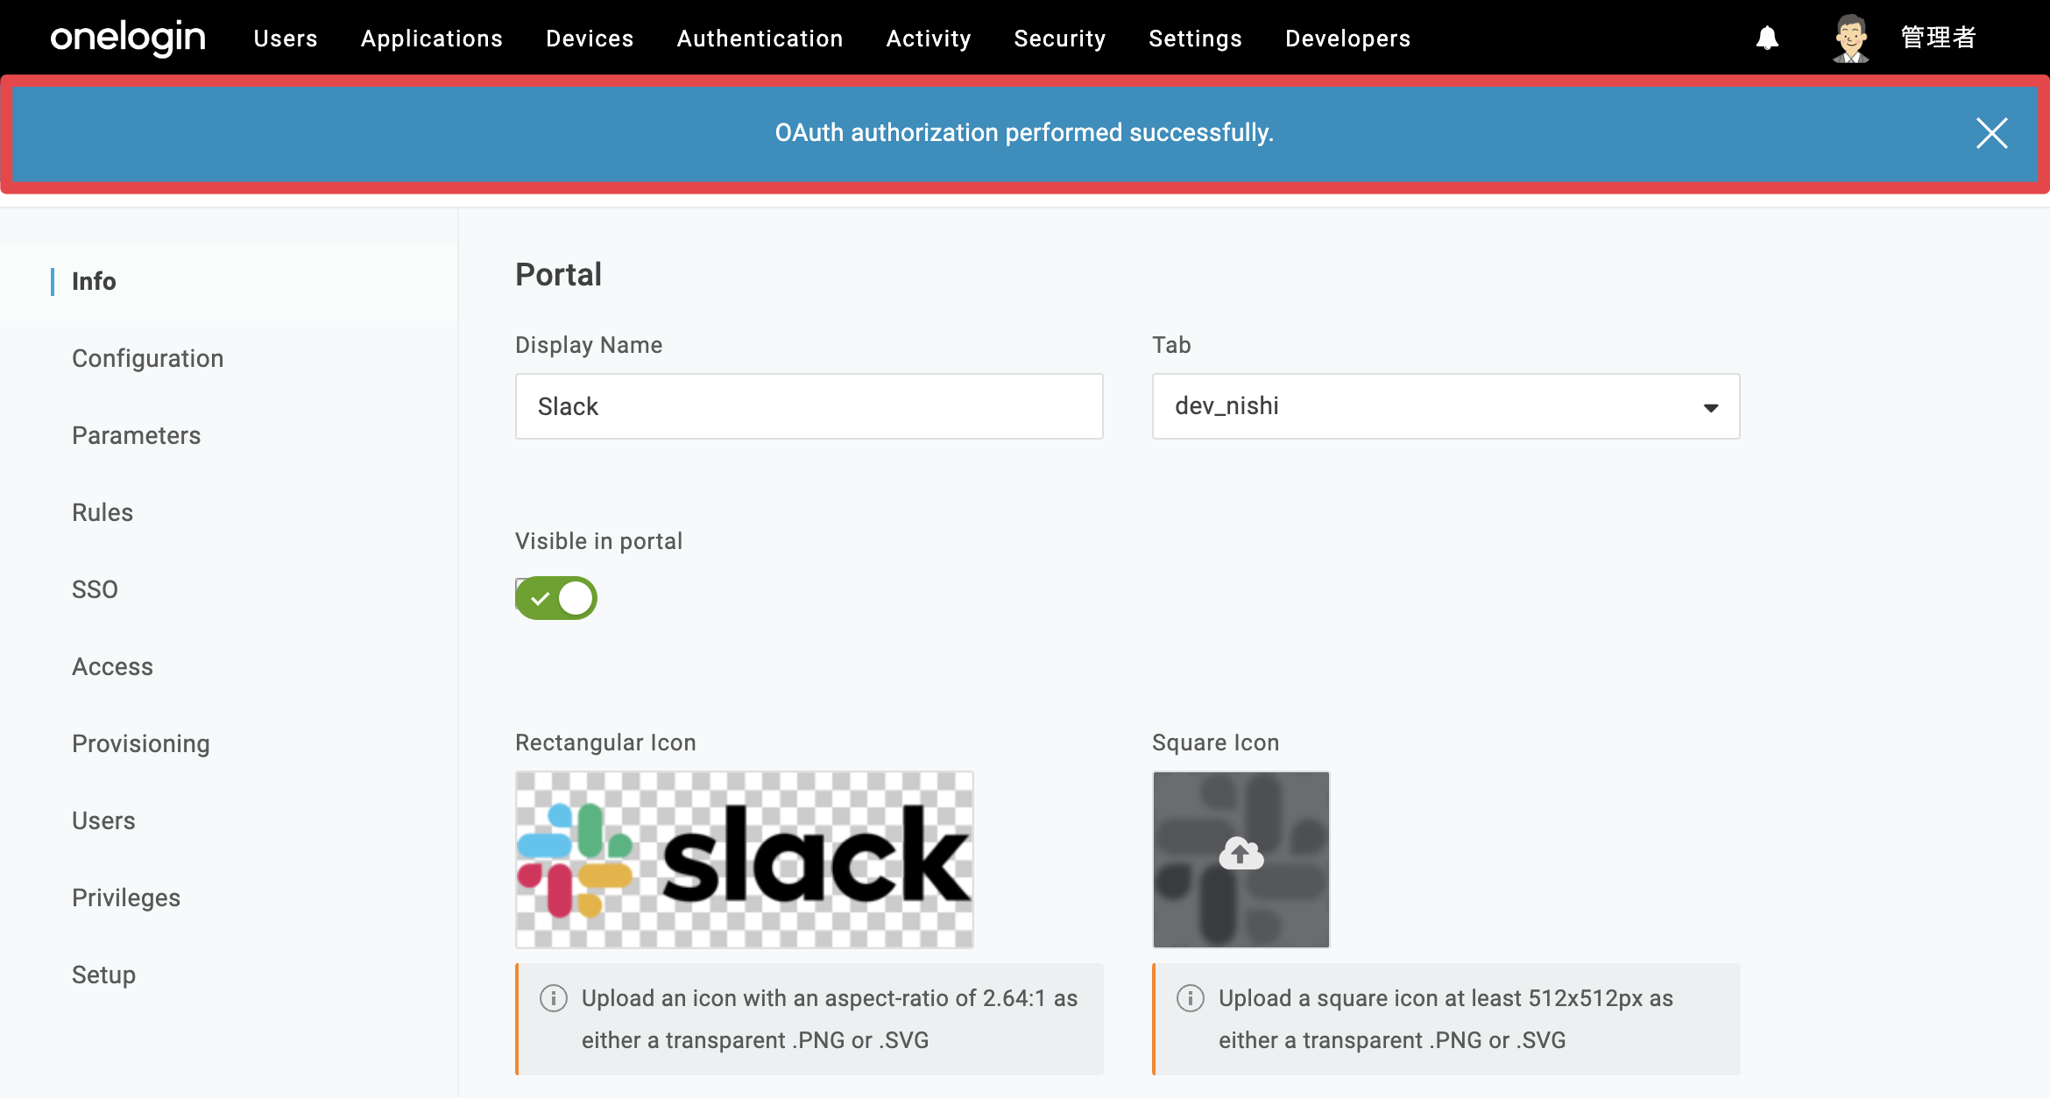Toggle the Visible in portal switch

pyautogui.click(x=556, y=598)
